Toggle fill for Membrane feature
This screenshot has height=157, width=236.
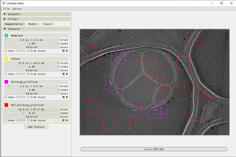17,51
